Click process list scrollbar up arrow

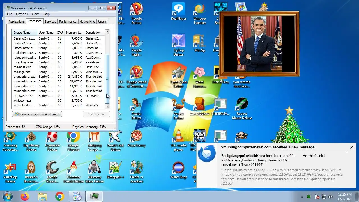coord(107,32)
